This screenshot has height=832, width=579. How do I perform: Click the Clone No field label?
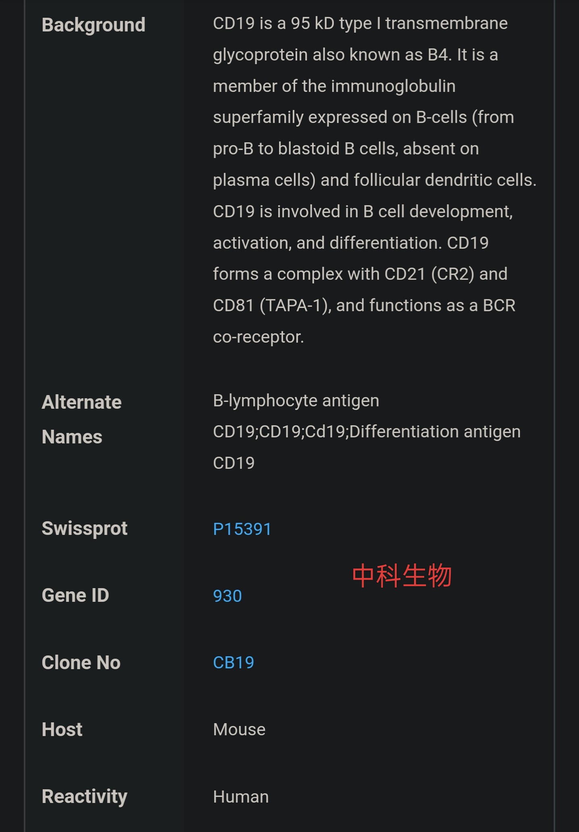pos(81,662)
